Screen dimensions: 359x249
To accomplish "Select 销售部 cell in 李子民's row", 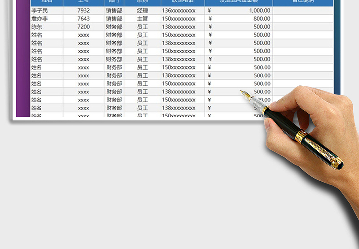I will pos(114,11).
